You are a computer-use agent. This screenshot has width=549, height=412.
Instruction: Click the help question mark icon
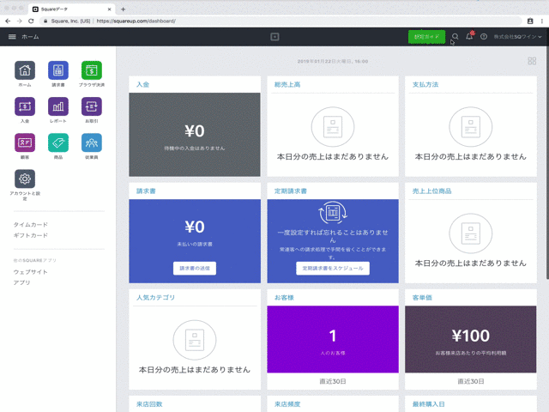[484, 37]
